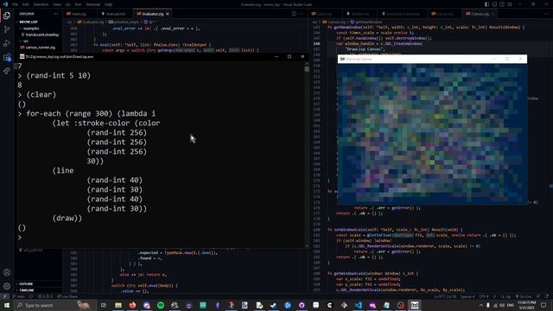Open the Terminal menu
The width and height of the screenshot is (553, 311).
pos(93,4)
